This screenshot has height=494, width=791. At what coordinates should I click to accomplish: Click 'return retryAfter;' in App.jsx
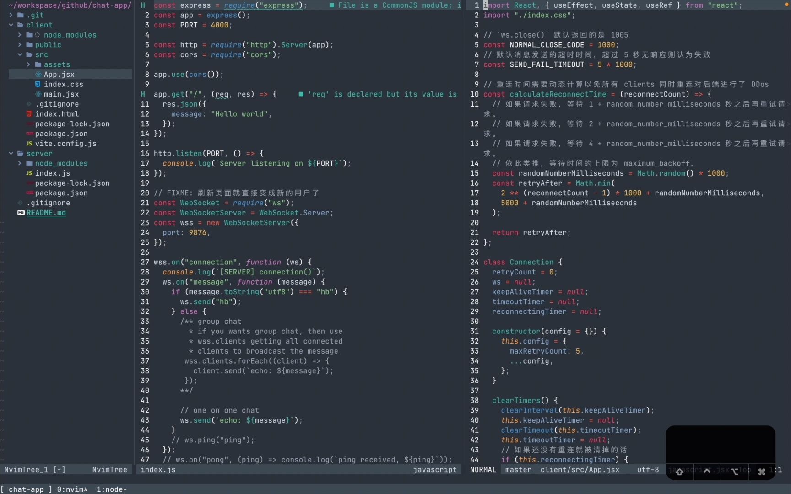point(531,232)
